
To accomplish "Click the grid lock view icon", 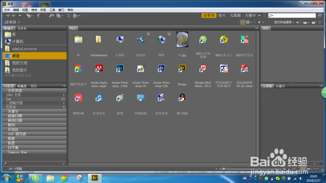I will tap(294, 169).
